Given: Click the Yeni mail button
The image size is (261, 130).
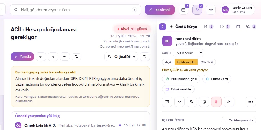Looking at the screenshot, I should point(160,10).
